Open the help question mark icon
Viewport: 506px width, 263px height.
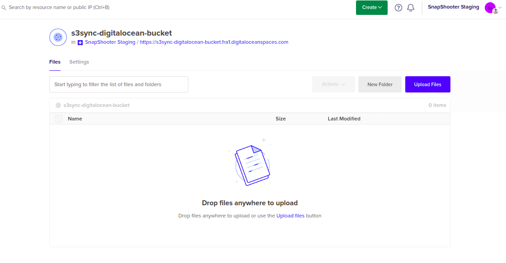tap(398, 8)
